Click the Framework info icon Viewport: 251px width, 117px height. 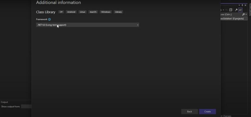[x=50, y=19]
